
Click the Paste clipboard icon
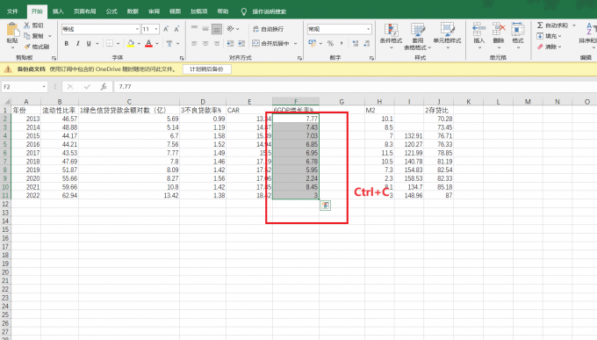tap(11, 30)
